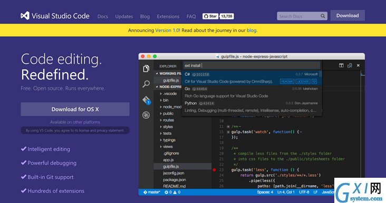The height and width of the screenshot is (203, 386).
Task: Click the yellow minimize window button
Action: pos(149,56)
